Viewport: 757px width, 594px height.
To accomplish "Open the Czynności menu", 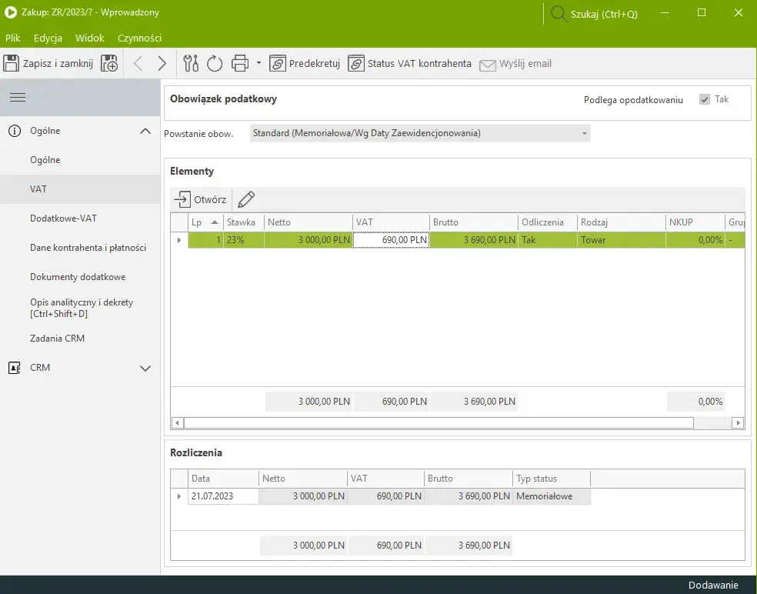I will (x=139, y=38).
